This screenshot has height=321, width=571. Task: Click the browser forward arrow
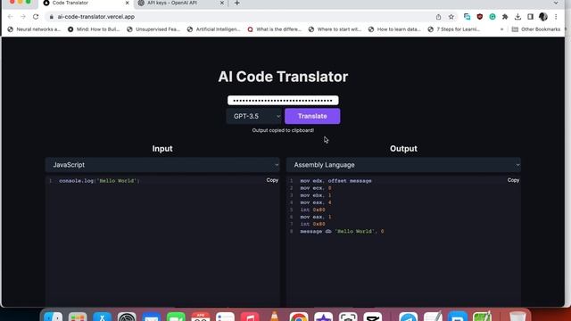point(23,17)
